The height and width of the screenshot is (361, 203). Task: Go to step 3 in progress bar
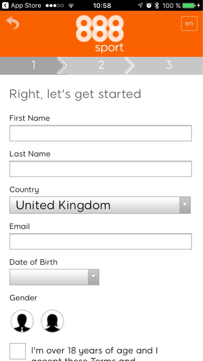[x=169, y=65]
